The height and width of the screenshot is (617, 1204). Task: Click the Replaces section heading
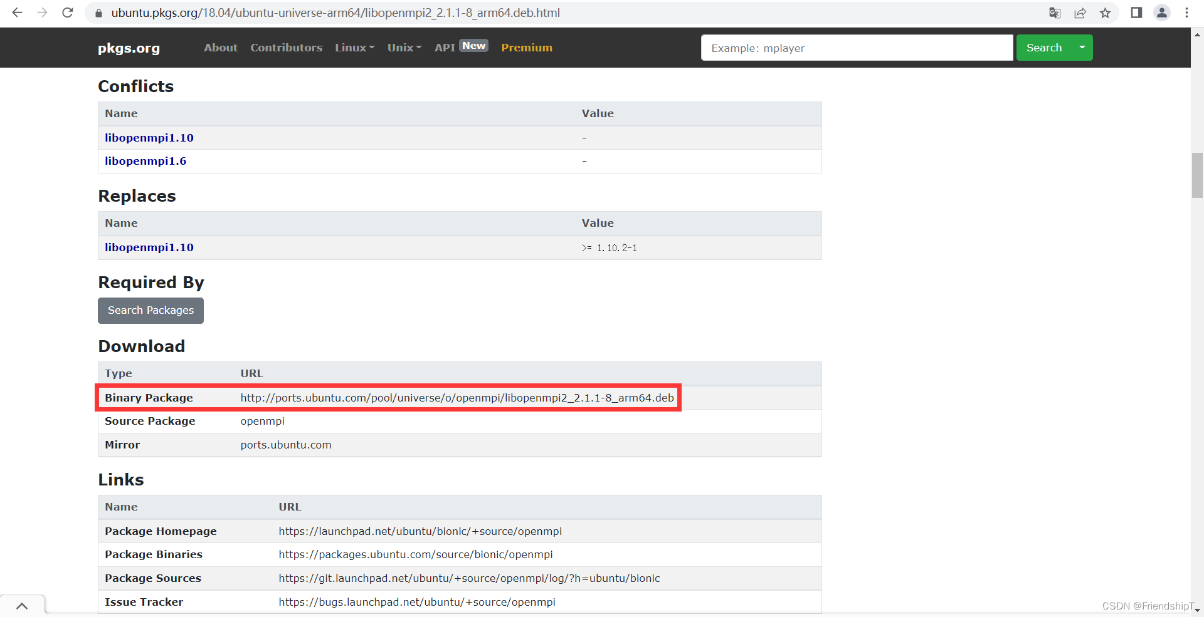pos(137,196)
